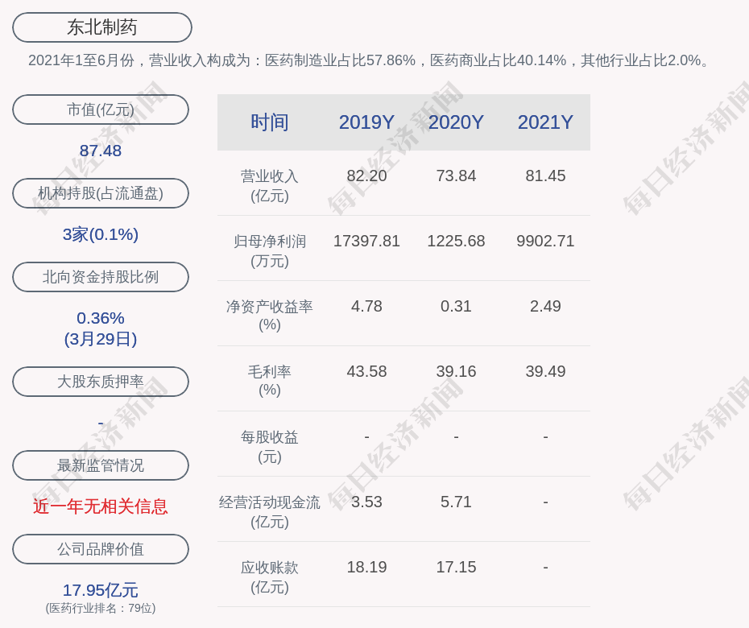Select net profit value 17397.81

tap(366, 242)
